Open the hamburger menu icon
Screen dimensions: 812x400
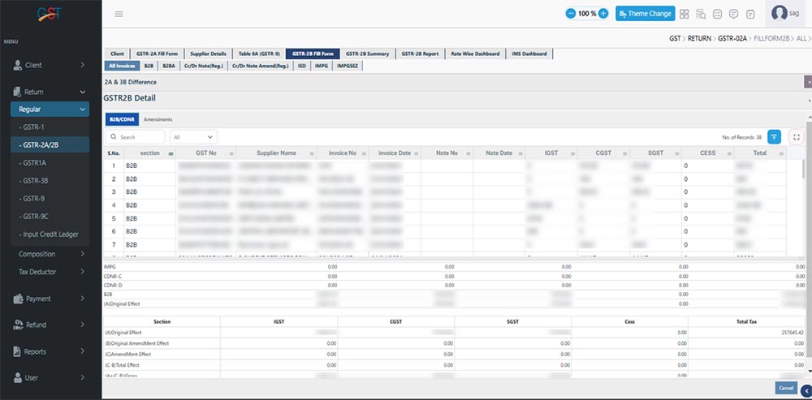coord(119,14)
